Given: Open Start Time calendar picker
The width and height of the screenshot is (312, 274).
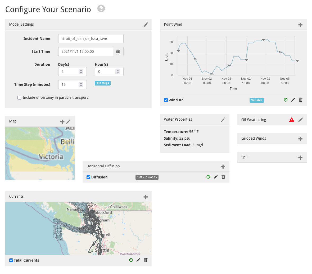Looking at the screenshot, I should pos(118,51).
